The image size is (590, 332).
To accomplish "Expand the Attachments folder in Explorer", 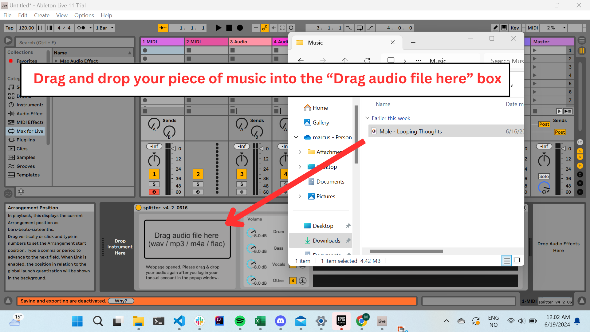I will [300, 152].
